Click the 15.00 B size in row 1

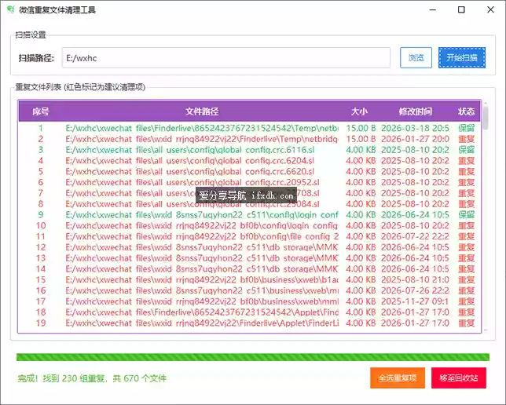tap(361, 128)
